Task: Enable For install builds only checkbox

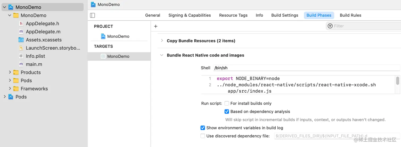Action: [x=227, y=103]
